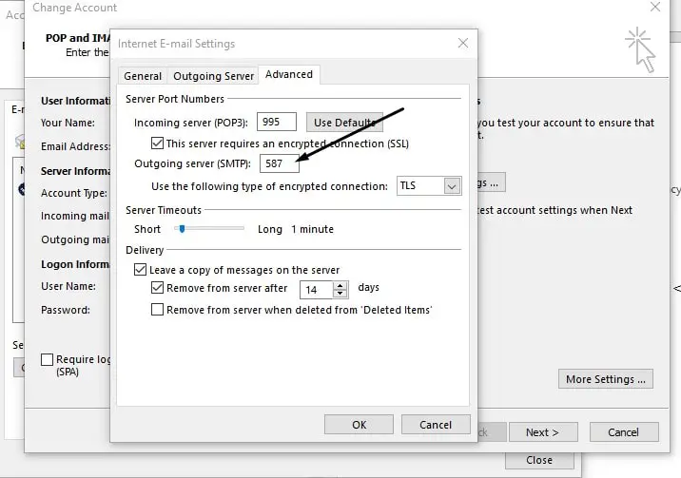Viewport: 681px width, 478px height.
Task: Switch to the General tab
Action: 143,76
